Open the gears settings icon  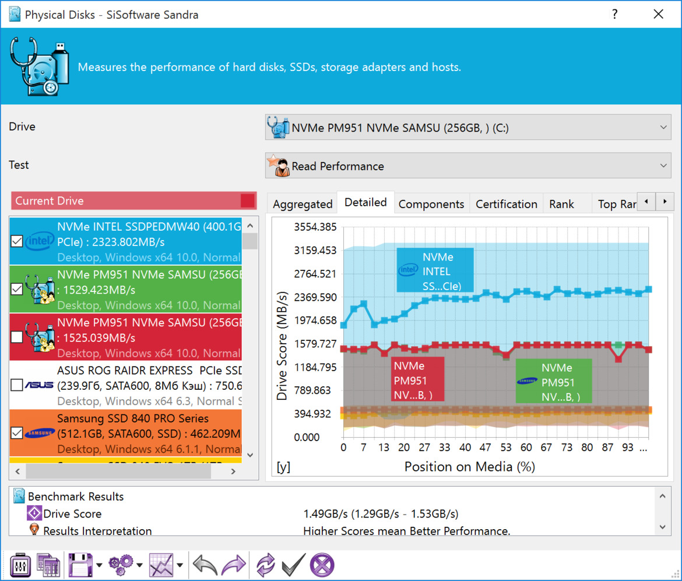tap(121, 565)
